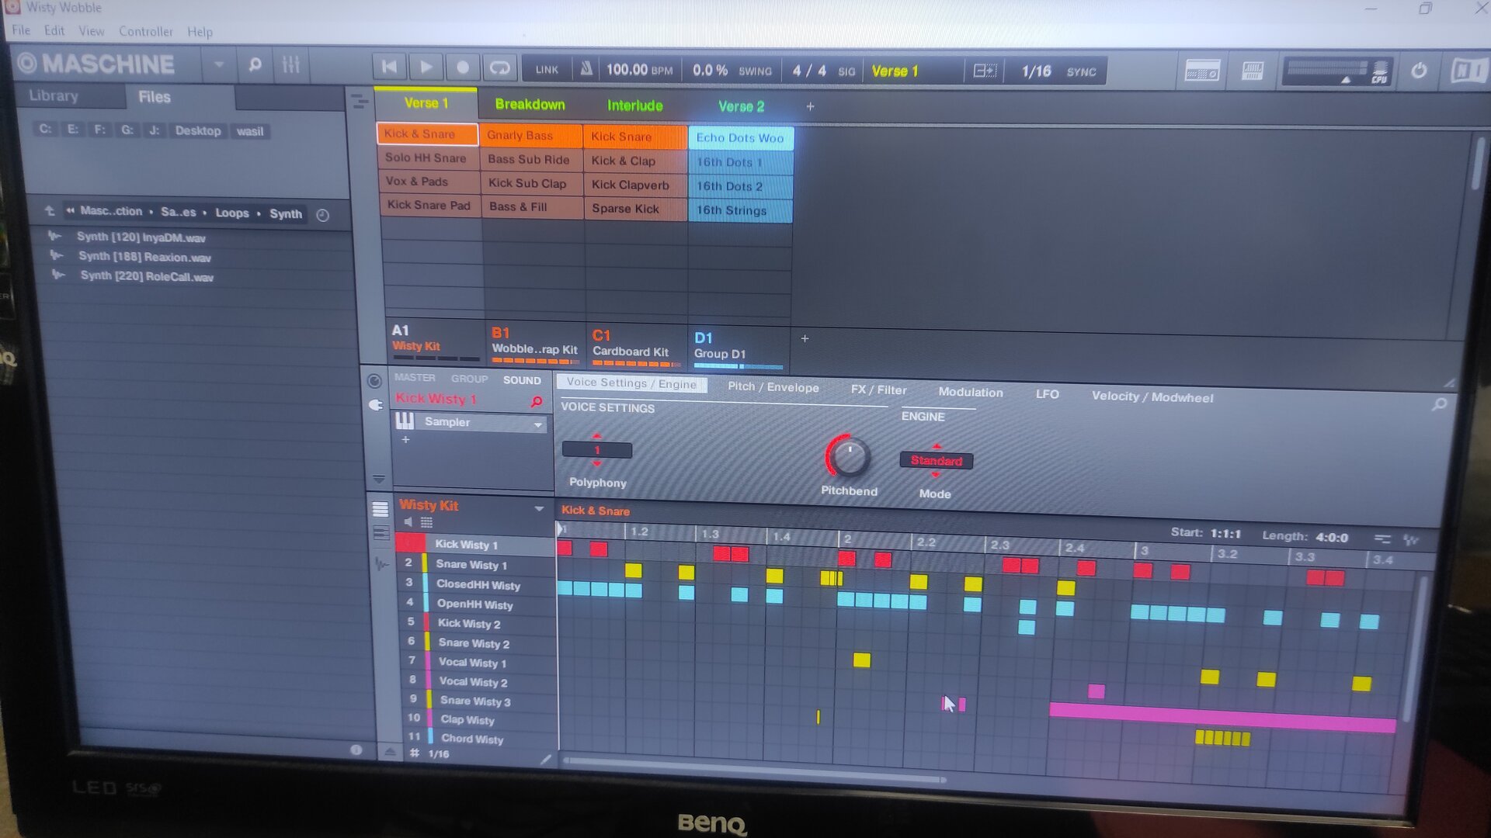
Task: Start playback with the Play button
Action: [426, 68]
